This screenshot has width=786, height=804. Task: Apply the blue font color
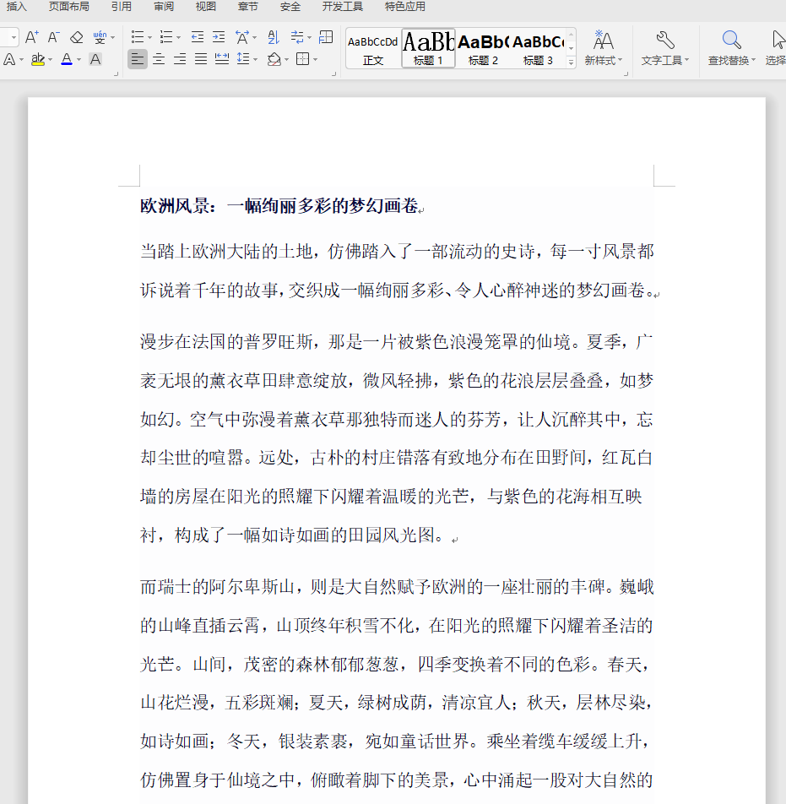(67, 57)
